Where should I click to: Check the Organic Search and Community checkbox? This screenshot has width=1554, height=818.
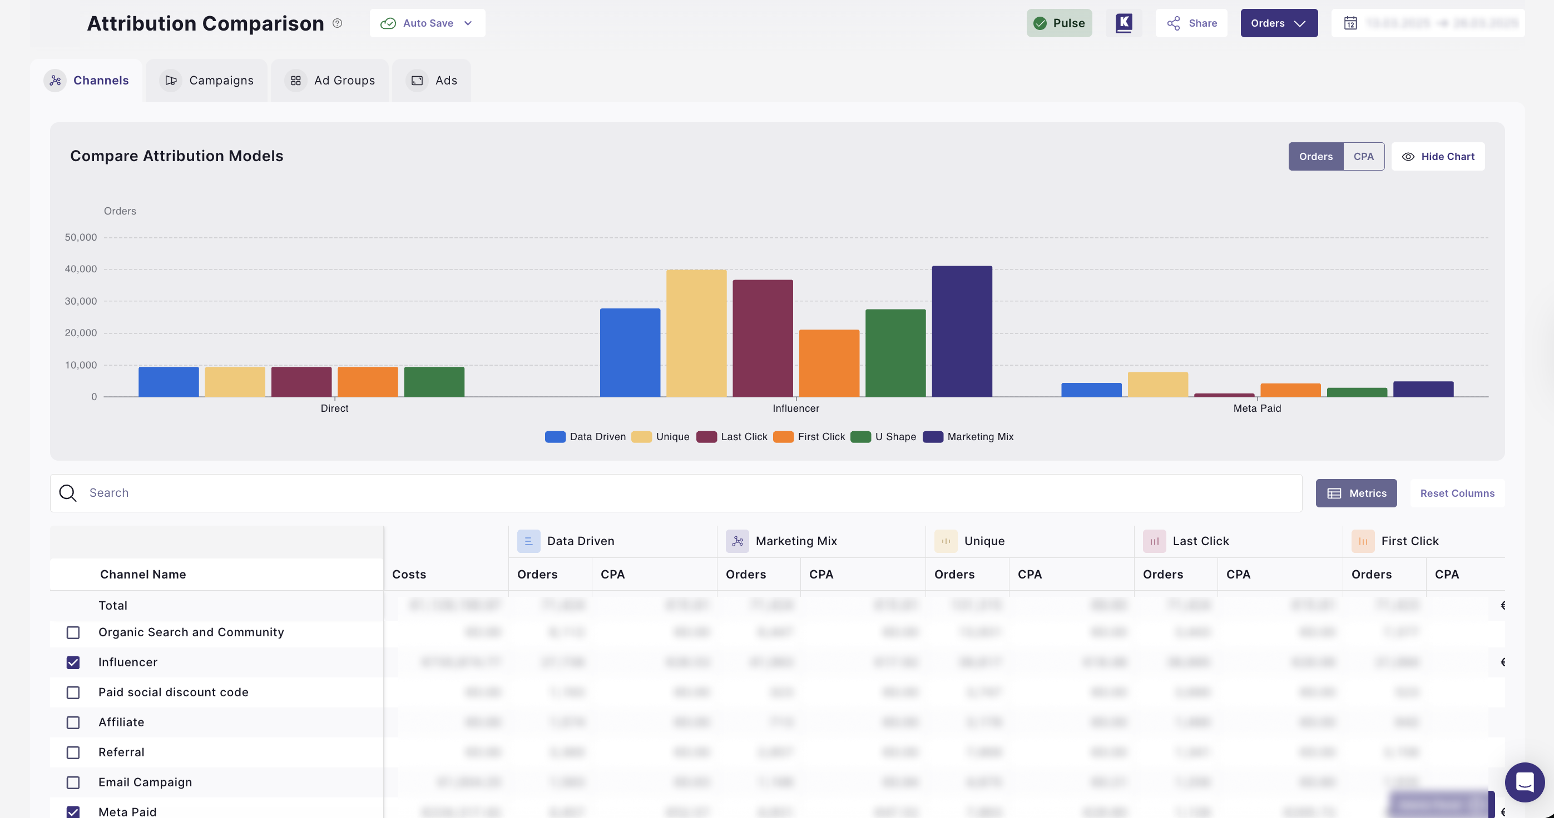coord(73,632)
